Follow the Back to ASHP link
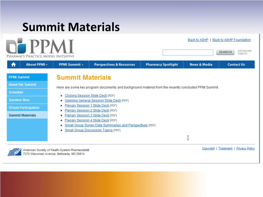This screenshot has height=197, width=263. click(x=198, y=40)
